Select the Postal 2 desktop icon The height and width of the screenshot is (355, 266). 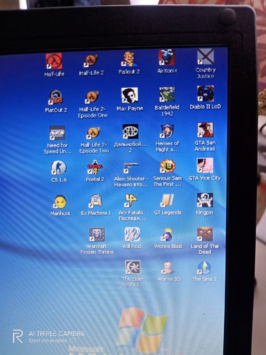[95, 167]
